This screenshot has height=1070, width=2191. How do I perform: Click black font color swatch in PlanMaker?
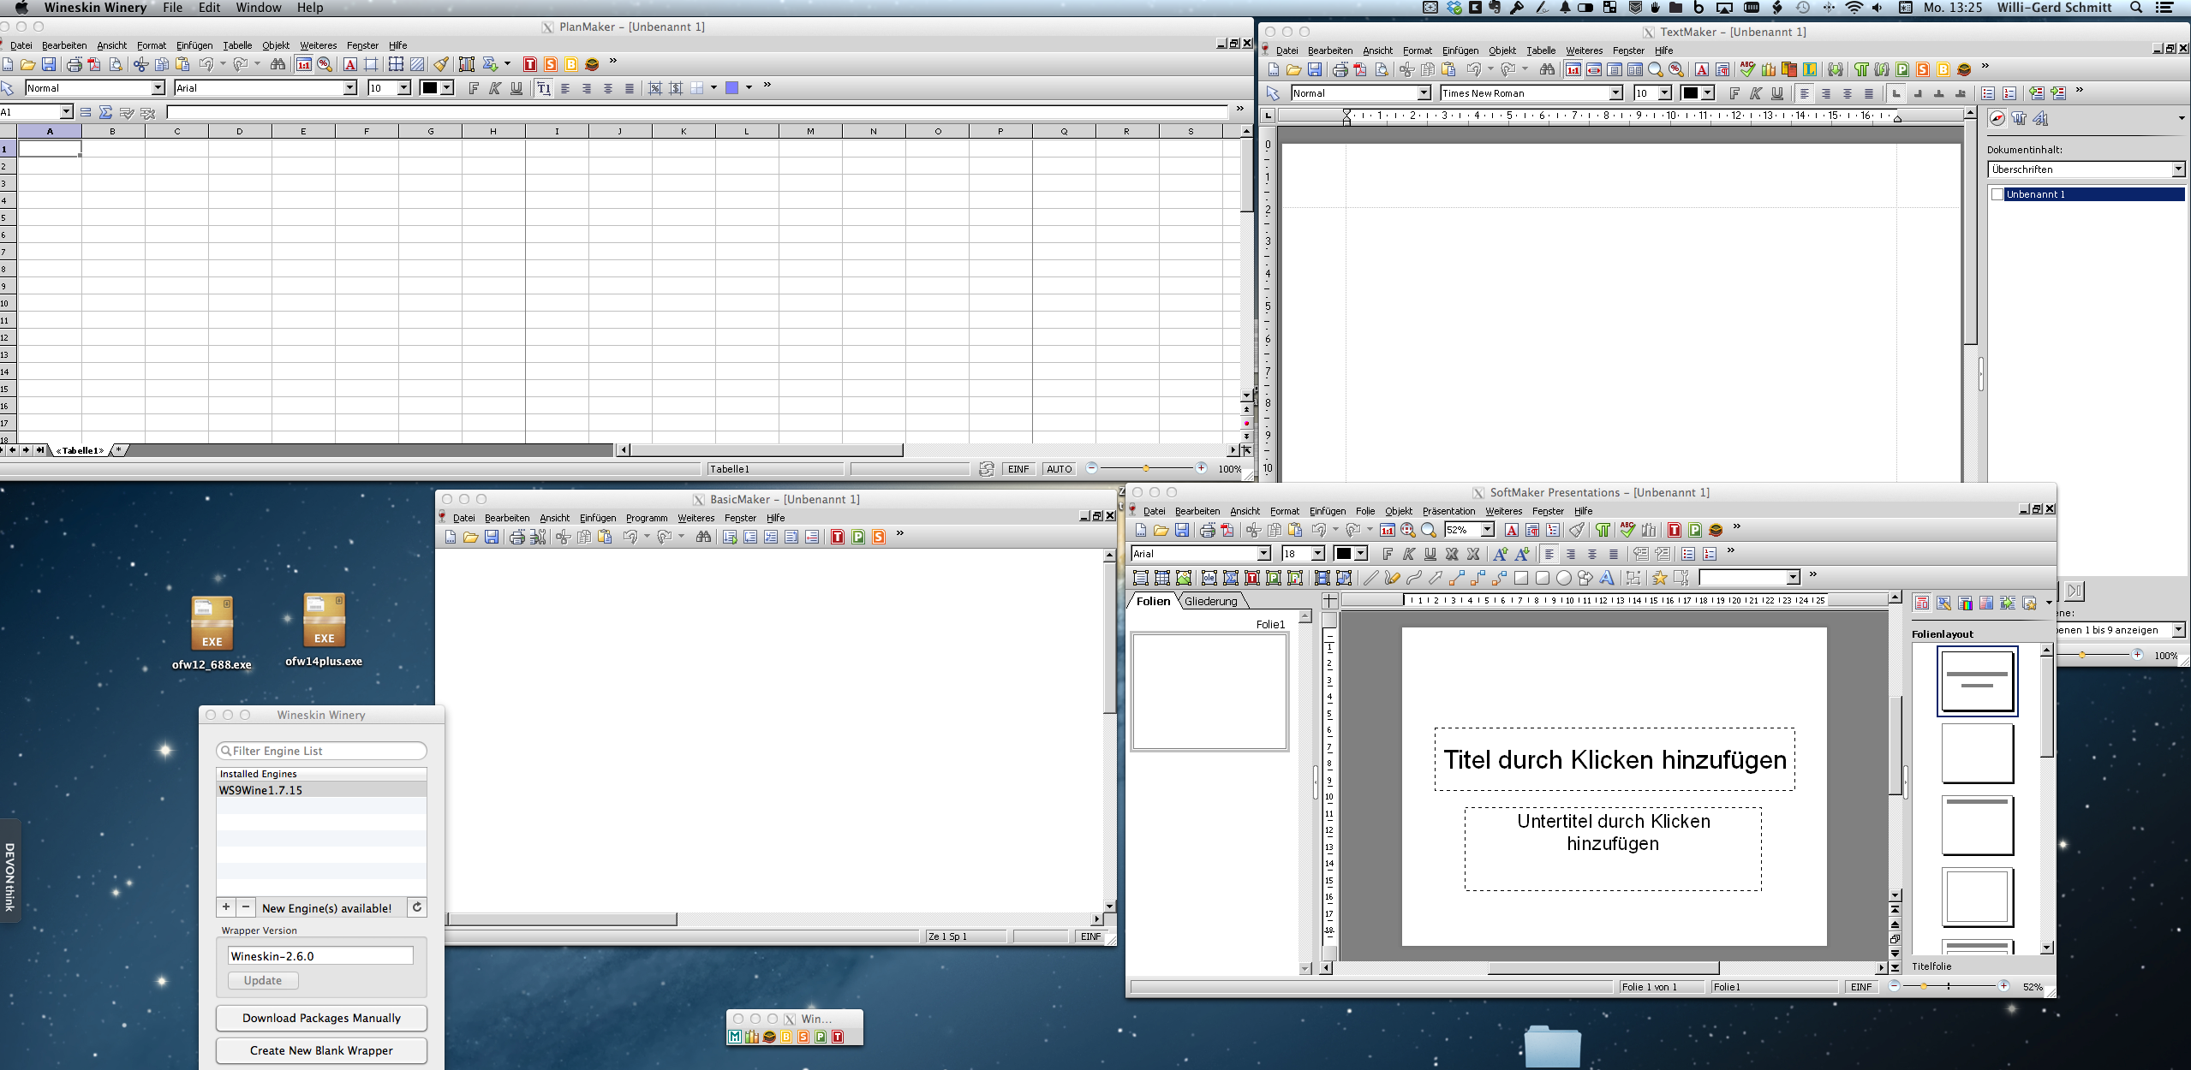tap(429, 88)
